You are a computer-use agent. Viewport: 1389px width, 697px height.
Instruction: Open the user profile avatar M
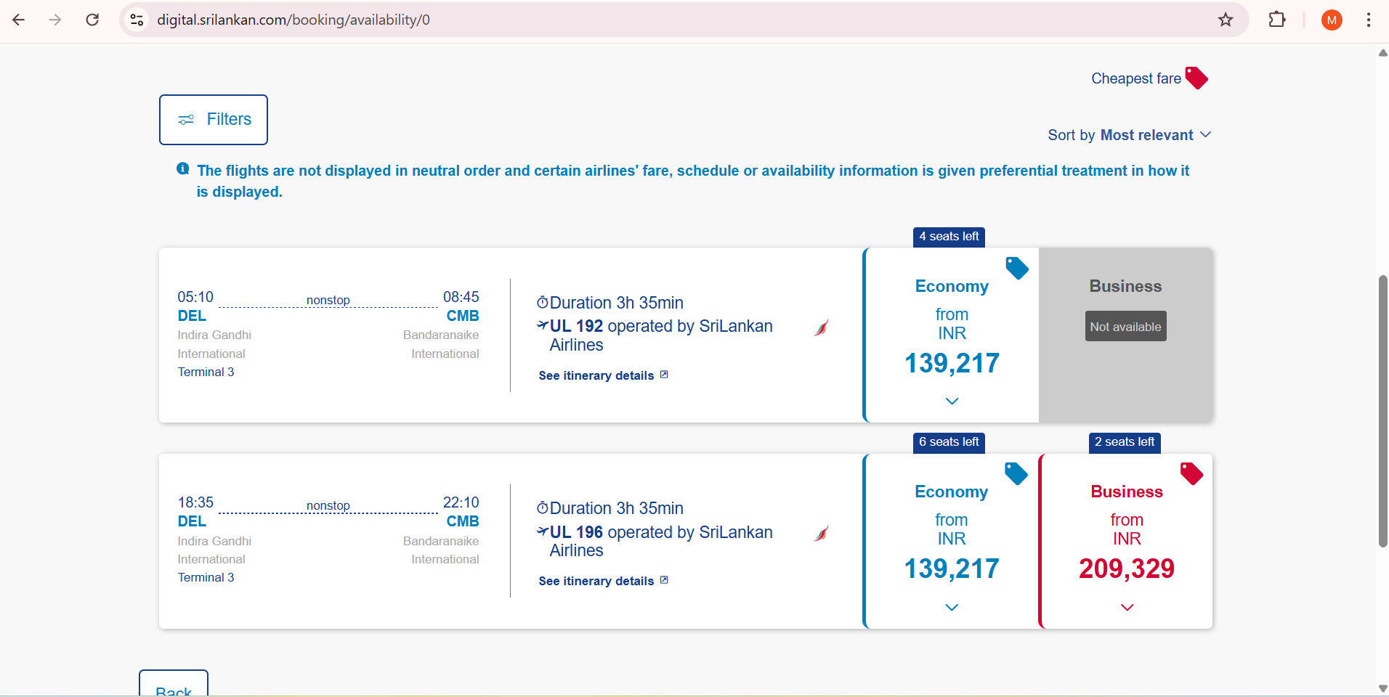coord(1331,20)
